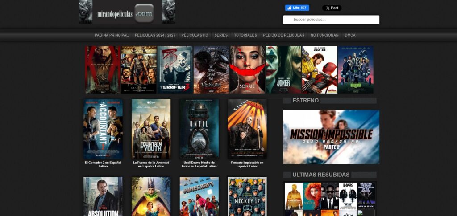Click the ULTIMAS RESUBIDAS section heading
The width and height of the screenshot is (457, 216).
point(321,175)
